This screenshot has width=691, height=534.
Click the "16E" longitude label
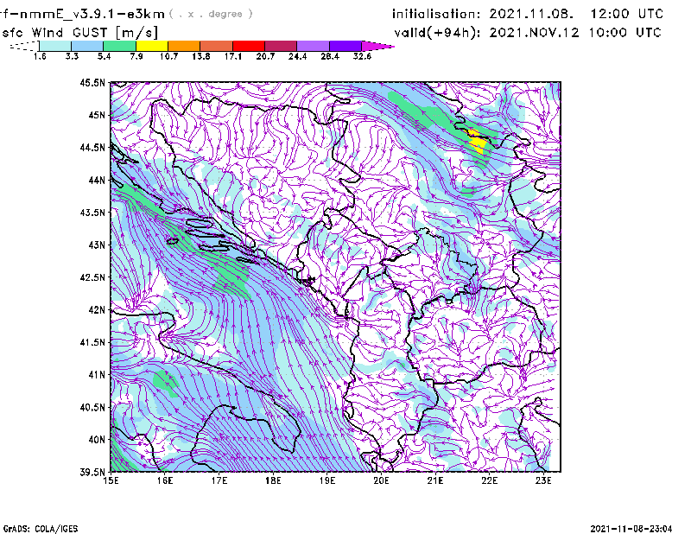click(x=165, y=480)
